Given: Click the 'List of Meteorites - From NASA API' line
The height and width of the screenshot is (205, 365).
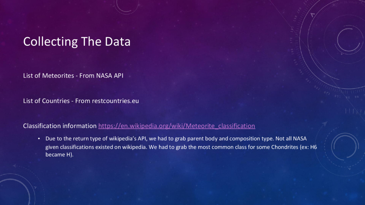Looking at the screenshot, I should tap(73, 75).
